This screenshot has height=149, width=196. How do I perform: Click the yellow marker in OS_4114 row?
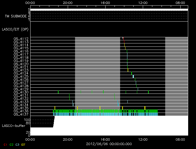125,45
